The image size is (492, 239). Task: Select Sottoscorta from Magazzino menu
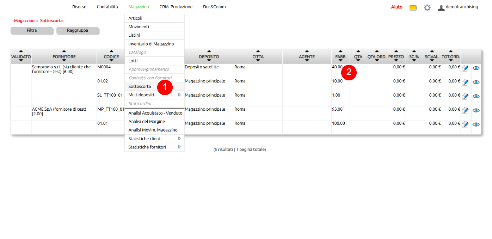pyautogui.click(x=140, y=86)
